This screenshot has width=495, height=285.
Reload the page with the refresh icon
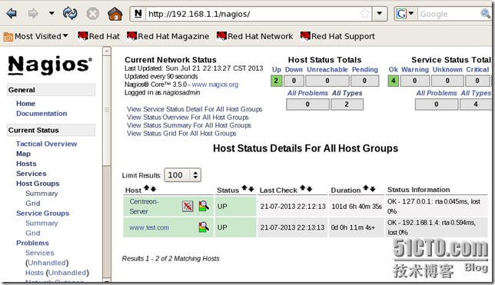click(70, 14)
